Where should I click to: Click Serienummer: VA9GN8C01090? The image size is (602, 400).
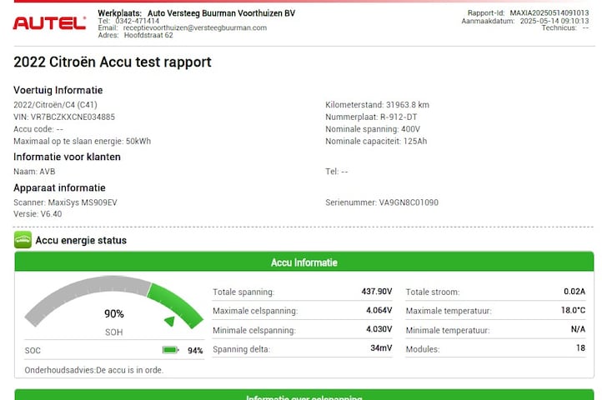(x=382, y=202)
